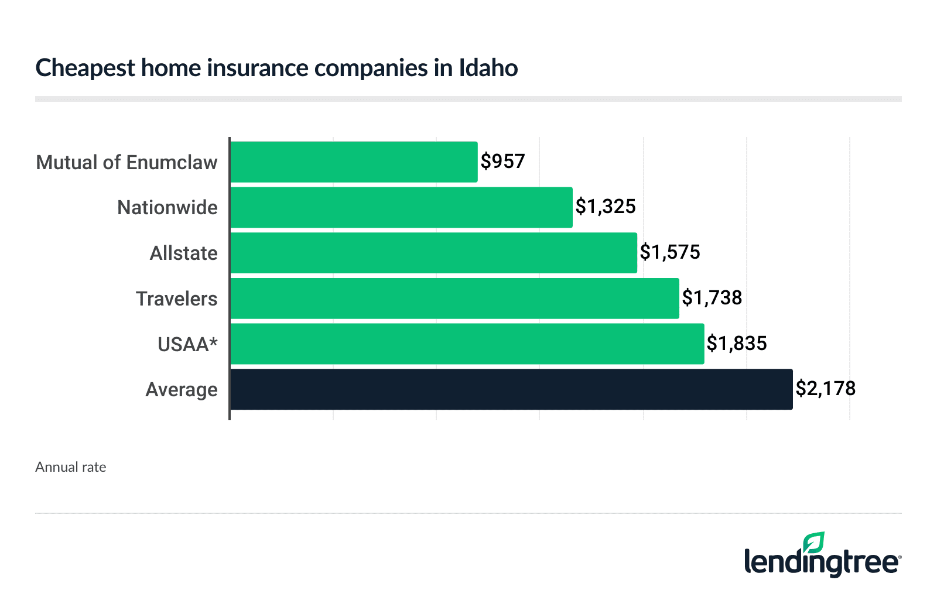Select the Mutual of Enumclaw green bar
Screen dimensions: 937x597
point(354,162)
